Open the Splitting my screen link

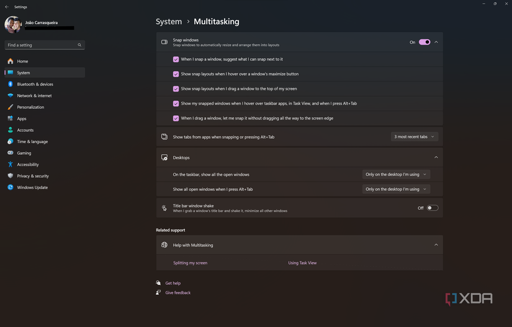point(190,263)
